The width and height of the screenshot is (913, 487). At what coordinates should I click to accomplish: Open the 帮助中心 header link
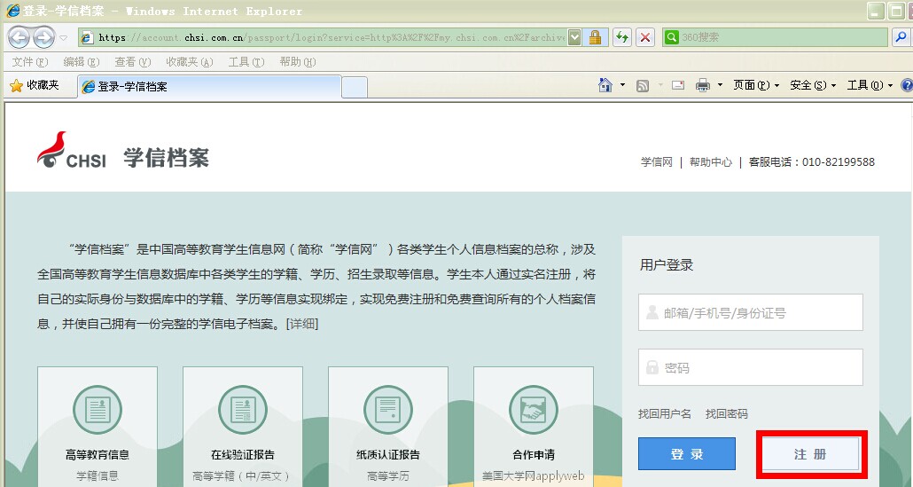(x=710, y=162)
